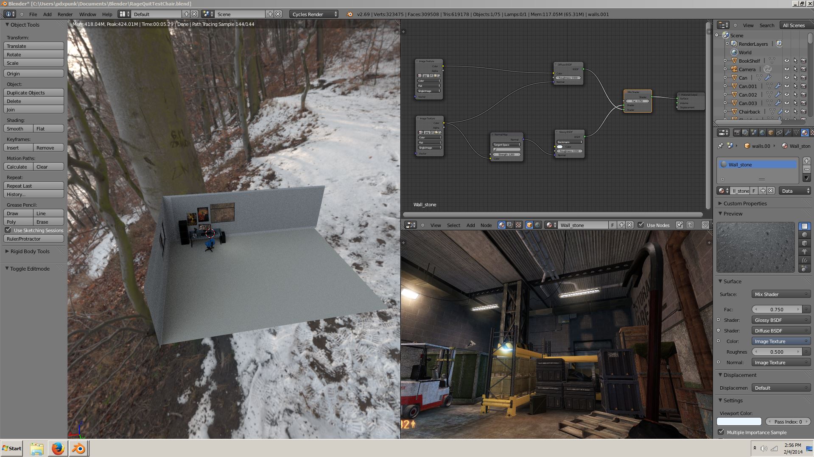
Task: Adjust the Fac 0.750 slider
Action: click(x=777, y=309)
